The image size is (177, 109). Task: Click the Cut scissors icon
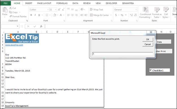tap(10, 8)
